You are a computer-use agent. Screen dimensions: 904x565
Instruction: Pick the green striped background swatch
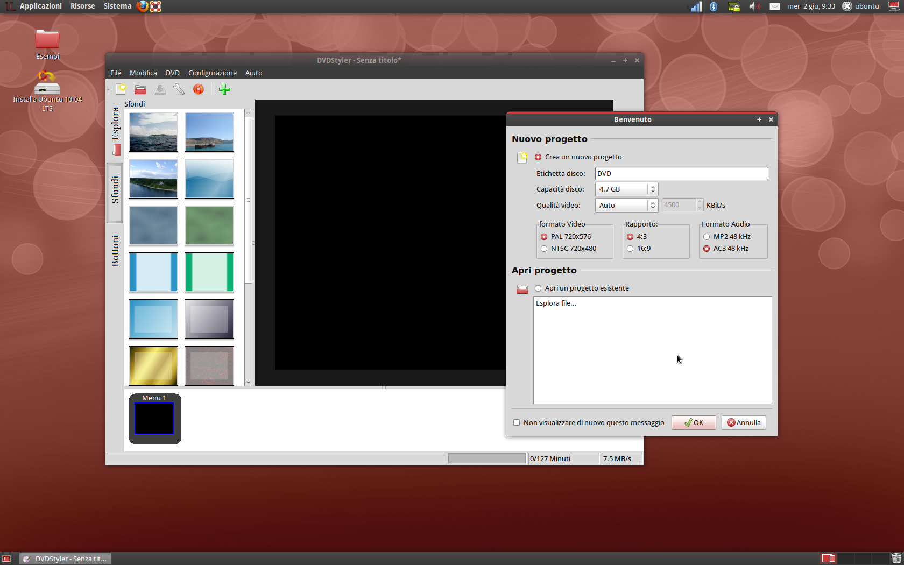[209, 272]
